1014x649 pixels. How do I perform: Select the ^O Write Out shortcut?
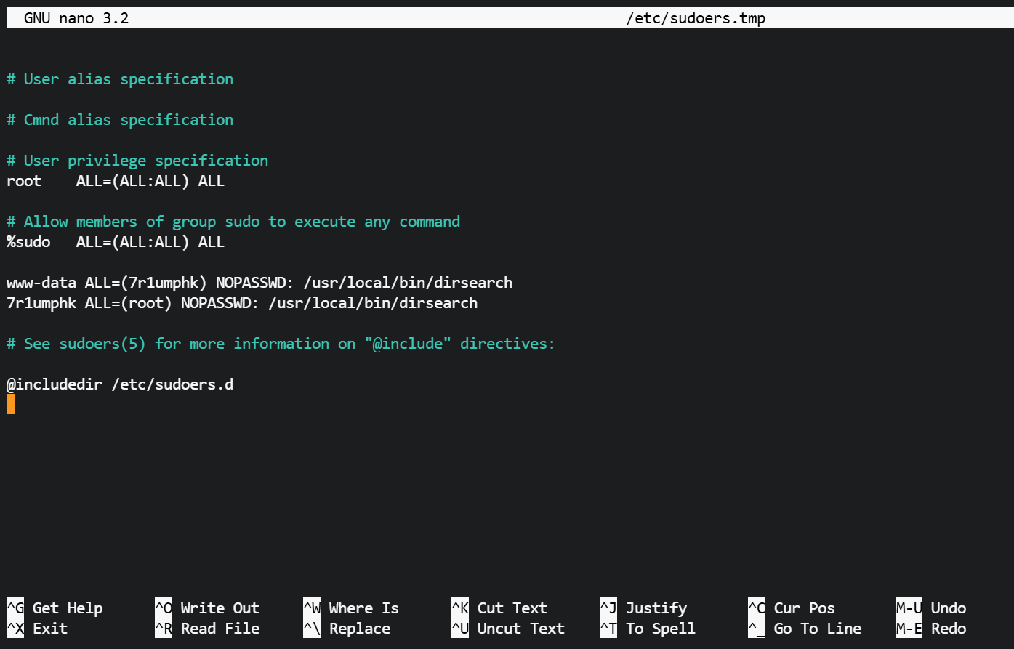point(207,608)
